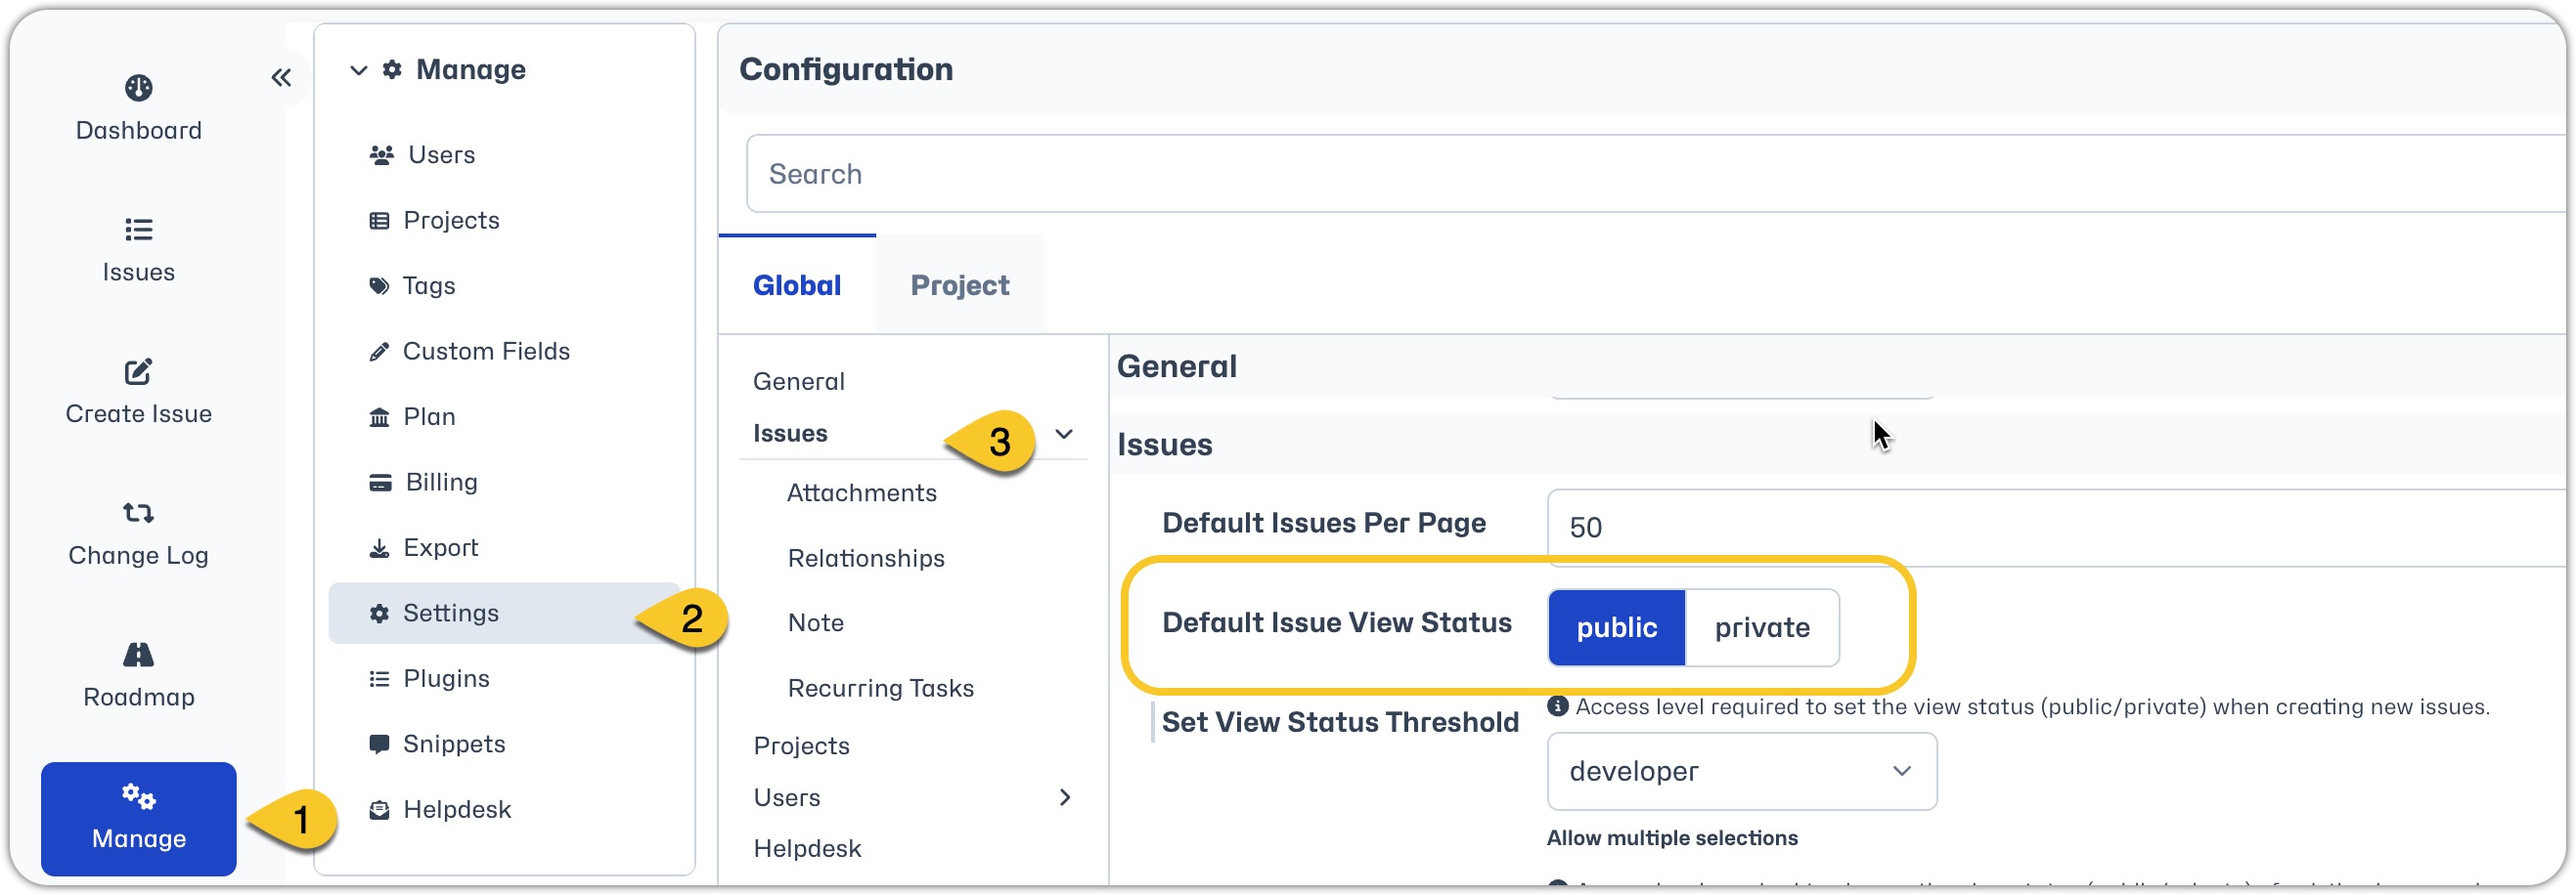The height and width of the screenshot is (895, 2576).
Task: Switch to the Global tab
Action: 797,285
